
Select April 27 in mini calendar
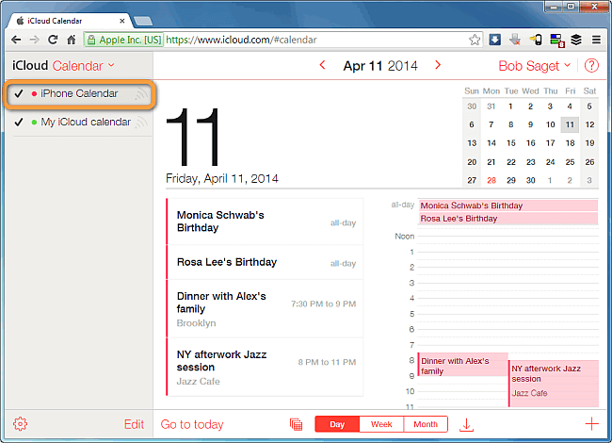pyautogui.click(x=472, y=180)
